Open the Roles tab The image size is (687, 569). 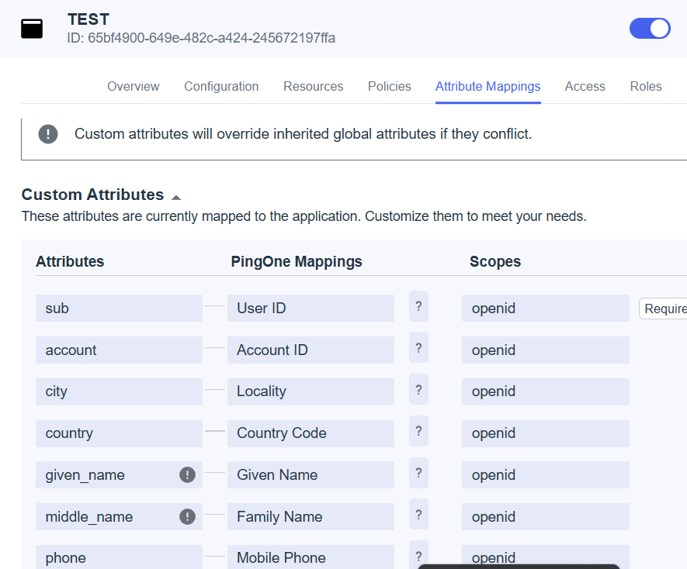point(646,87)
